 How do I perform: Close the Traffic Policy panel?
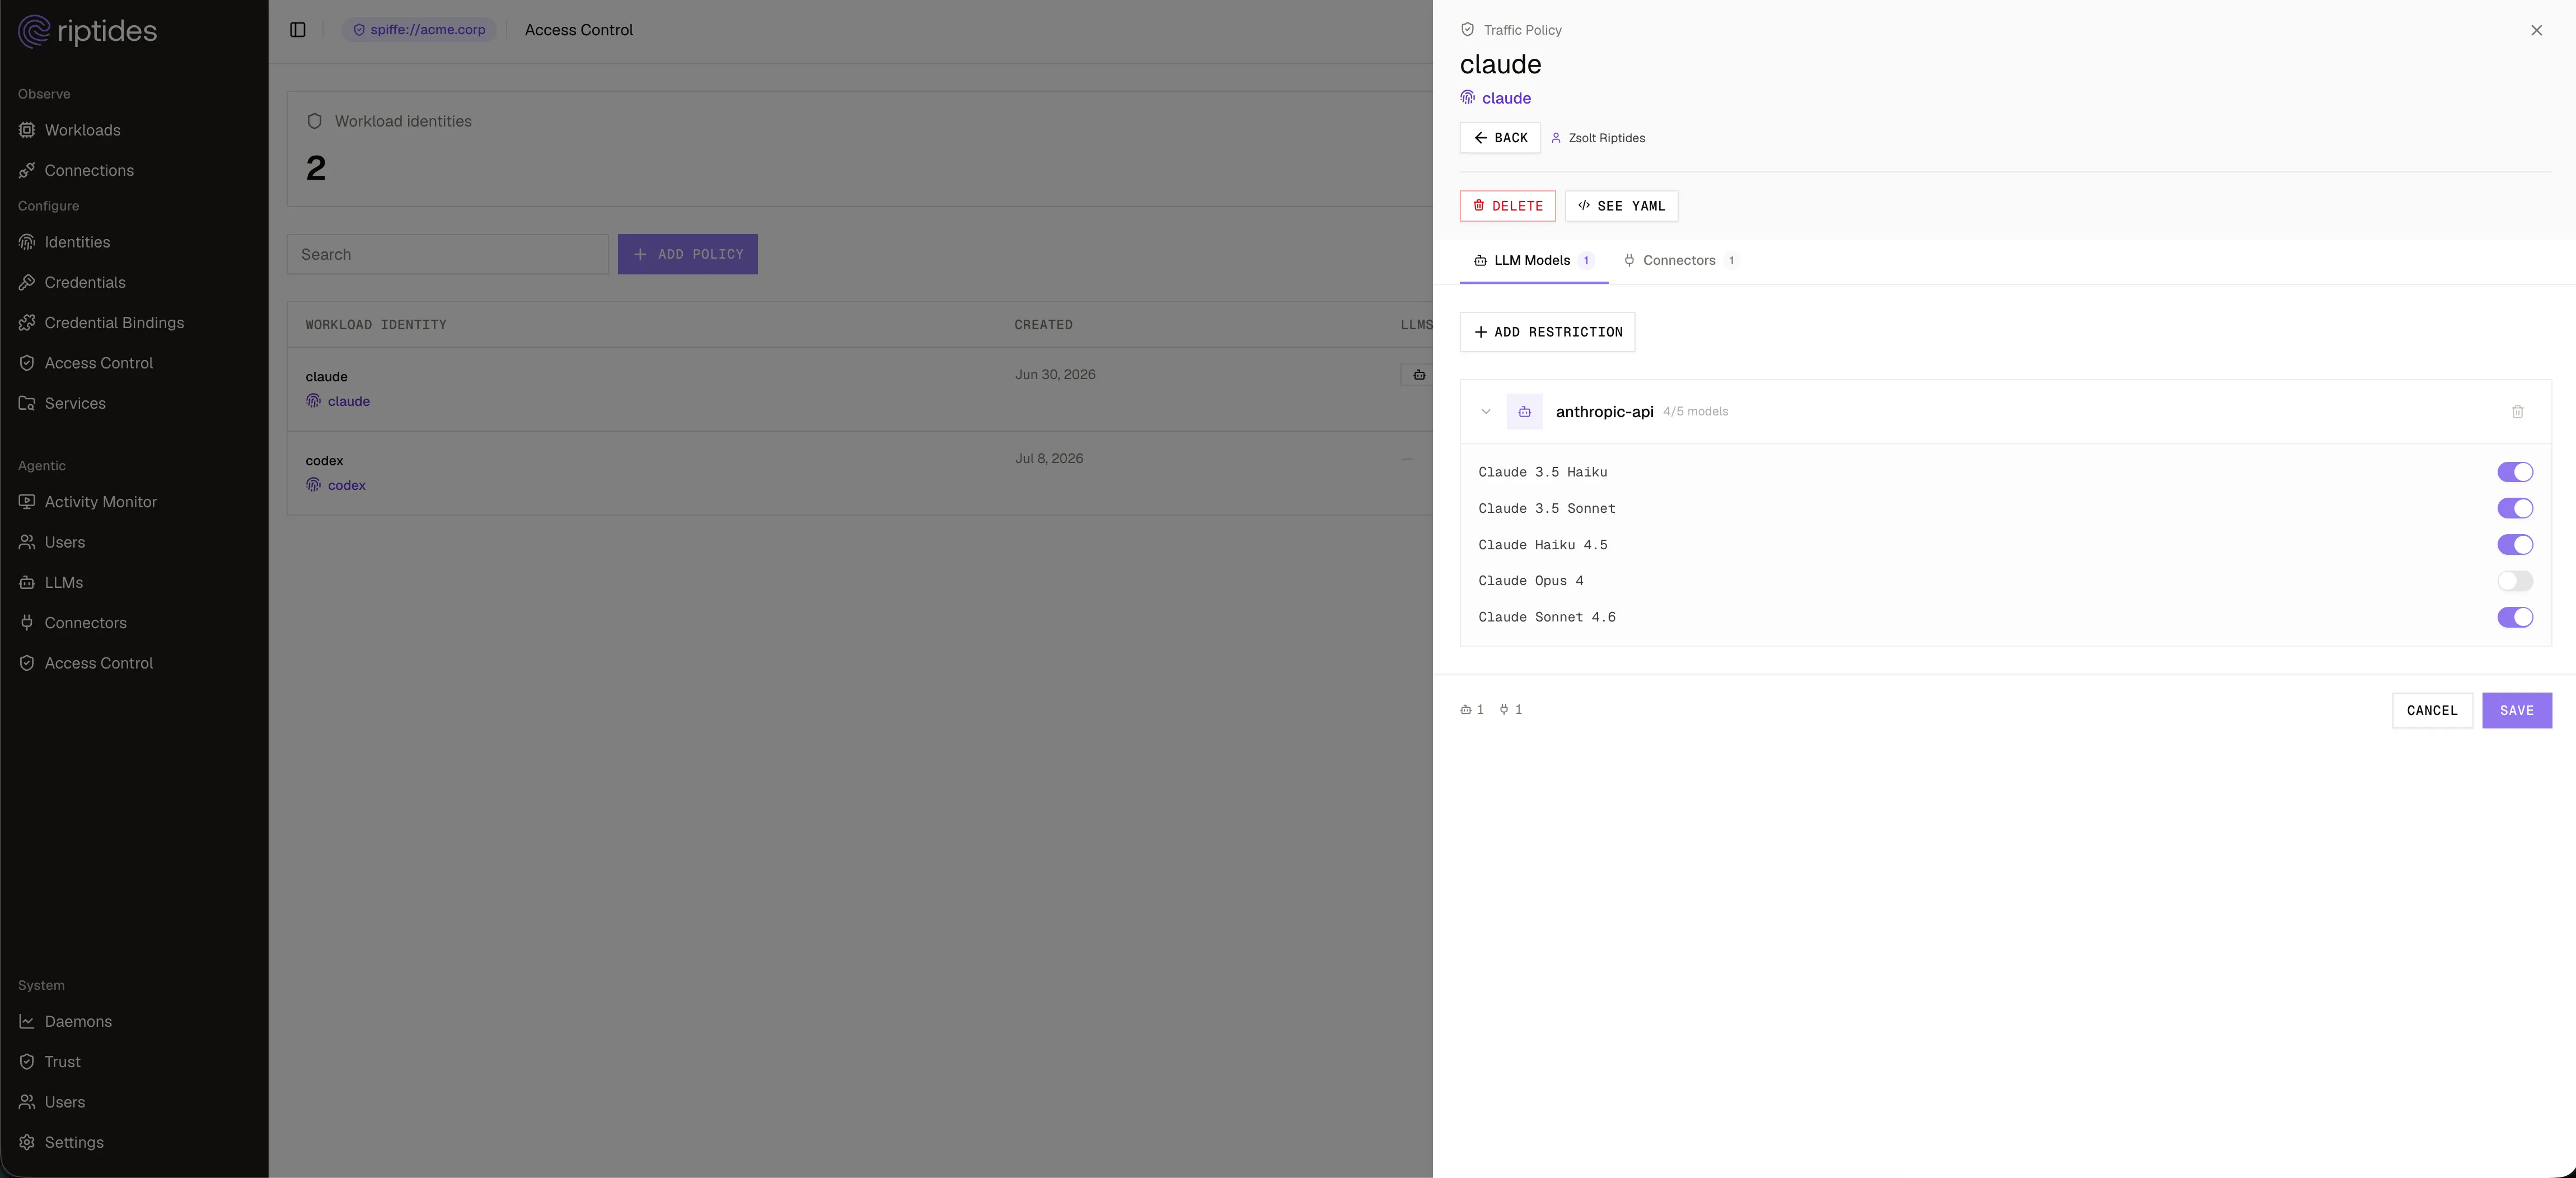point(2536,30)
